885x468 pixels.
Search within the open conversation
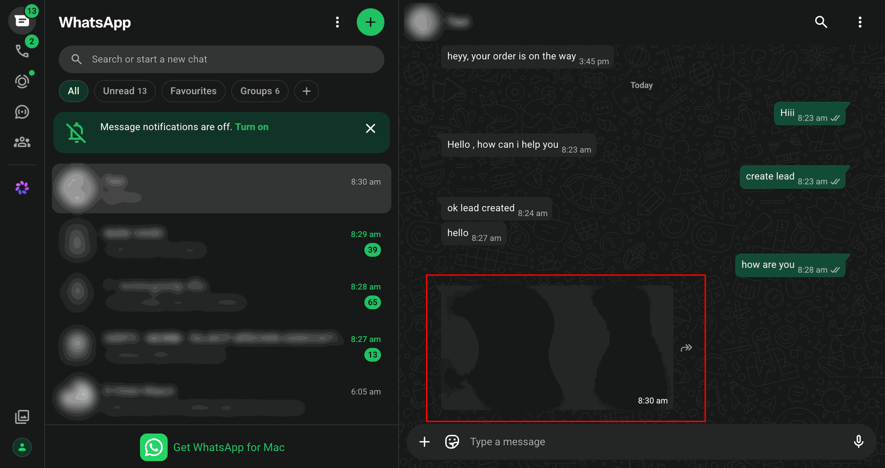[821, 22]
